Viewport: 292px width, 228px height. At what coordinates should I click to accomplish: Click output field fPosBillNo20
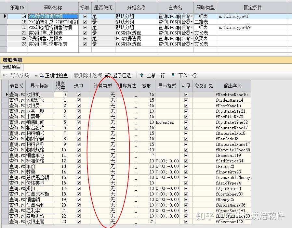(x=233, y=117)
